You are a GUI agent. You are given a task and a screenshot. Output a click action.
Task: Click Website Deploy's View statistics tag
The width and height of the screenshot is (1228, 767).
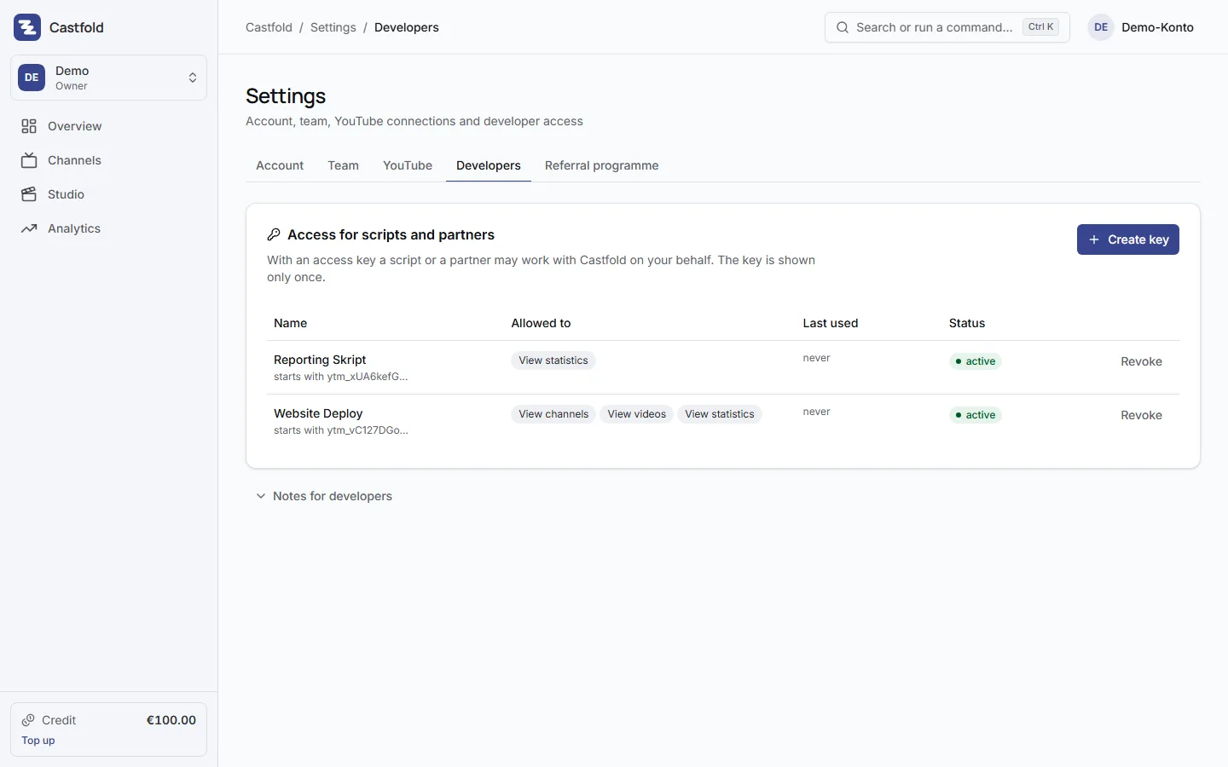[720, 414]
